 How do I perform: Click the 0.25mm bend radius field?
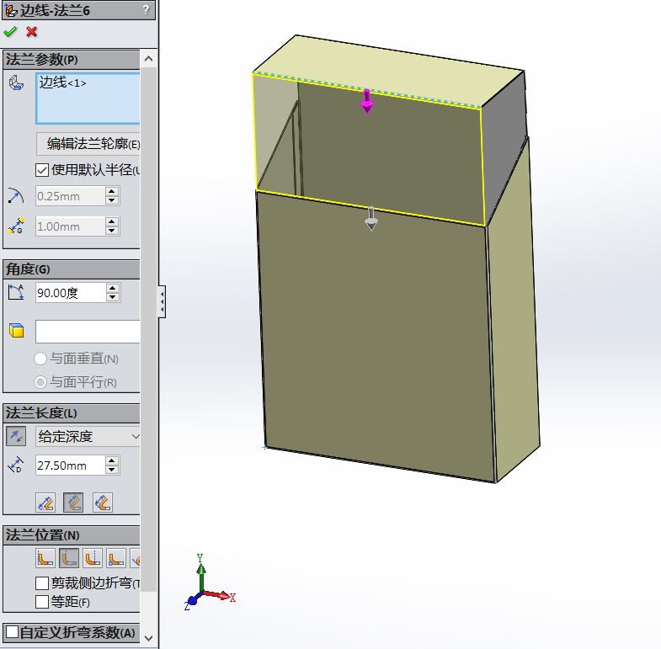click(x=71, y=196)
